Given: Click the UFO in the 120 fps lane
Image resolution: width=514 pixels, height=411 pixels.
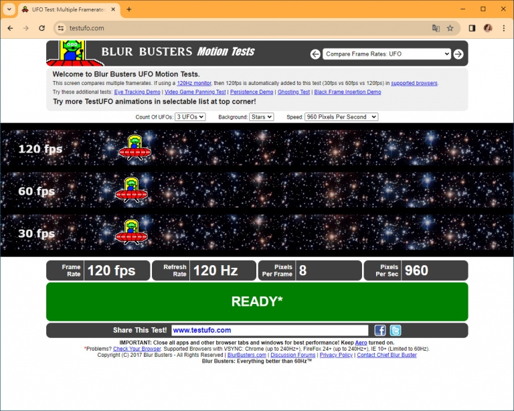Looking at the screenshot, I should [x=135, y=148].
